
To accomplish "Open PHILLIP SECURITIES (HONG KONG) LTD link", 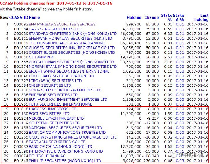I will (65, 161).
